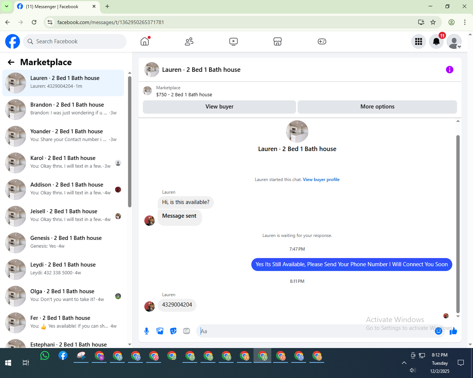Image resolution: width=473 pixels, height=378 pixels.
Task: Click the attach photo icon
Action: [x=160, y=331]
